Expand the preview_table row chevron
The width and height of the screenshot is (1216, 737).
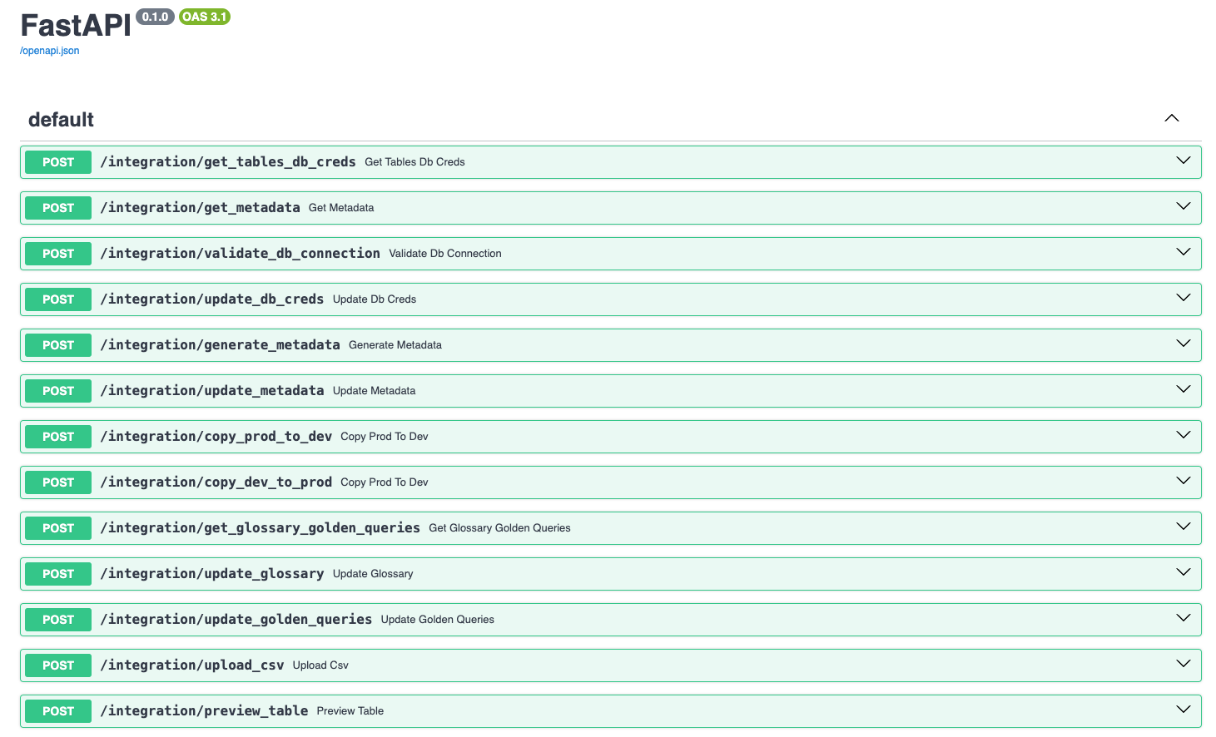1183,710
